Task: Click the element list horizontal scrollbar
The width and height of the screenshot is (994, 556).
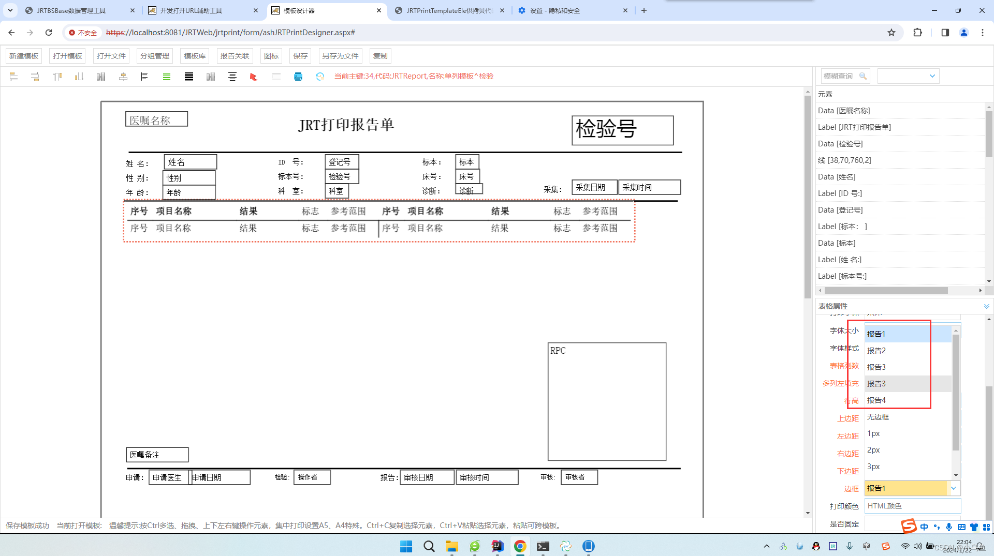Action: (x=886, y=291)
